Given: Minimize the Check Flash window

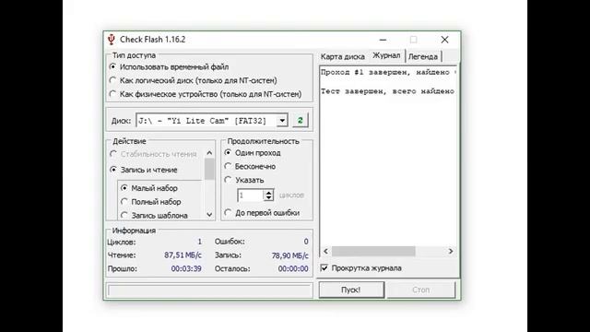Looking at the screenshot, I should 383,40.
